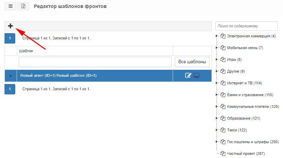
Task: Click the Excel export document icon
Action: tap(23, 6)
